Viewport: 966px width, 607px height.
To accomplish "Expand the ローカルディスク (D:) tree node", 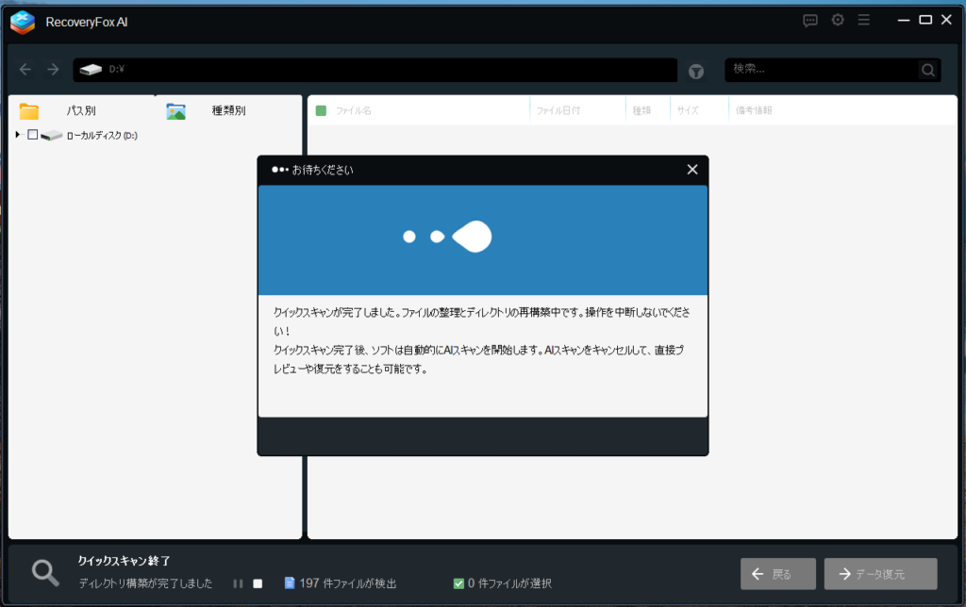I will click(18, 135).
